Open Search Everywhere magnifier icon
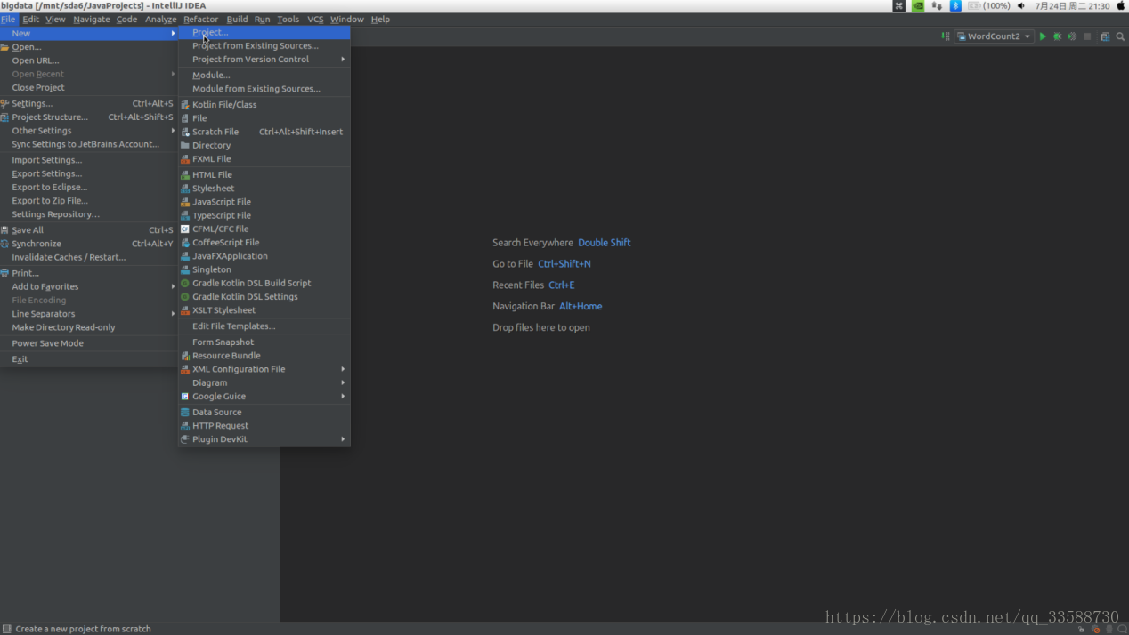1129x635 pixels. 1120,36
